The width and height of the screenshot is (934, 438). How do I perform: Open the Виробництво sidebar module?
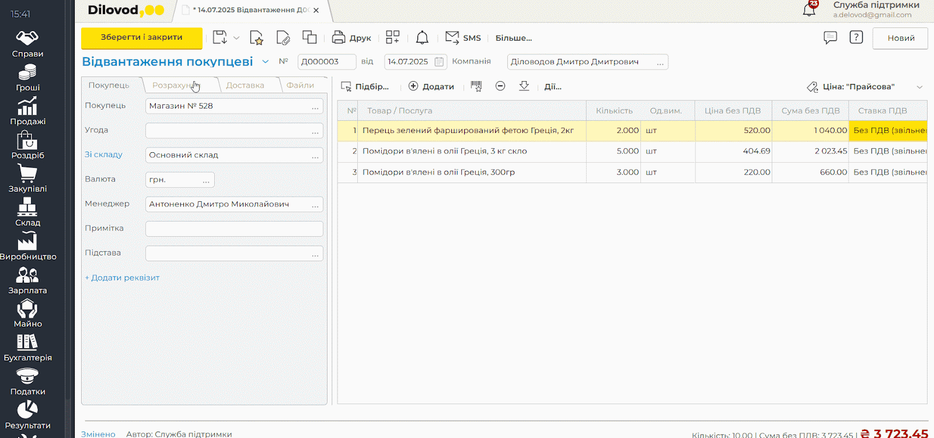click(27, 246)
